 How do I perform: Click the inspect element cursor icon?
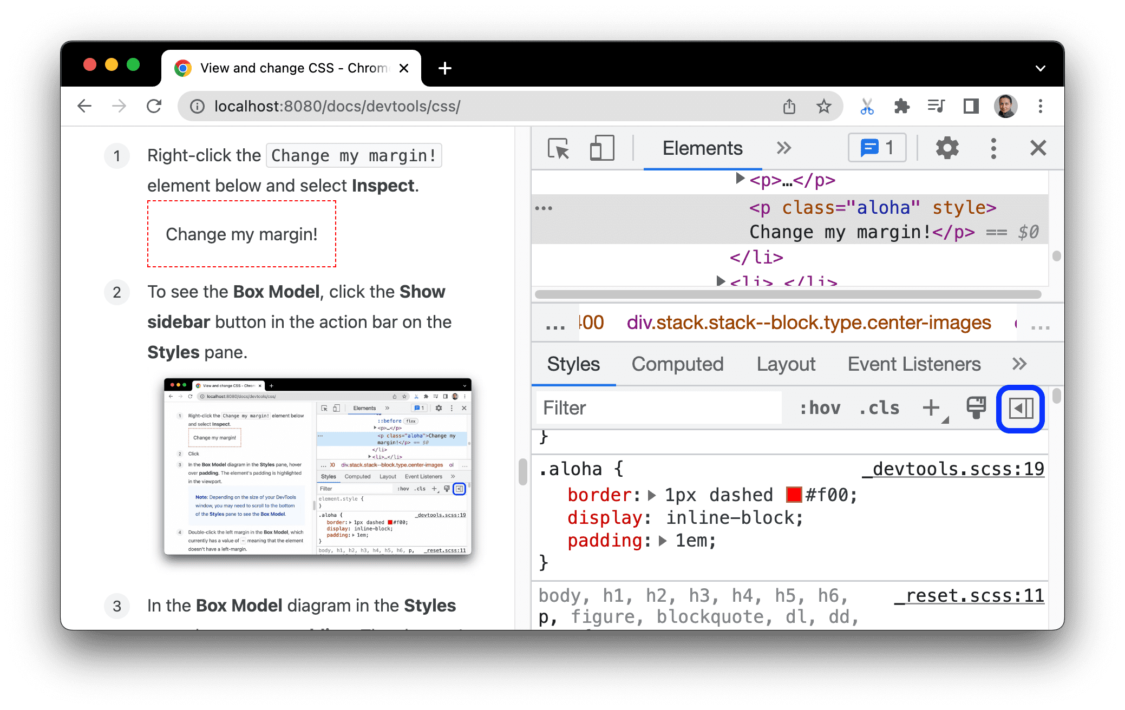(557, 148)
